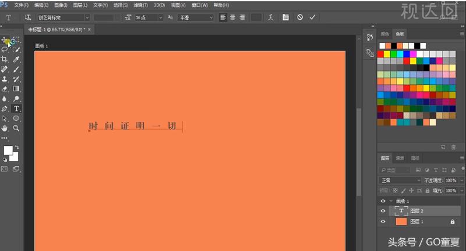Center-align the text
Viewport: 466px width, 251px height.
pyautogui.click(x=232, y=17)
